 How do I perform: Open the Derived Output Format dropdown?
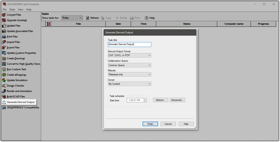coord(129,55)
